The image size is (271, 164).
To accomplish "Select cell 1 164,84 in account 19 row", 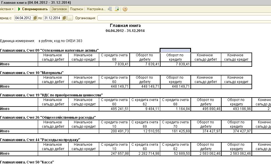I will [175, 109].
